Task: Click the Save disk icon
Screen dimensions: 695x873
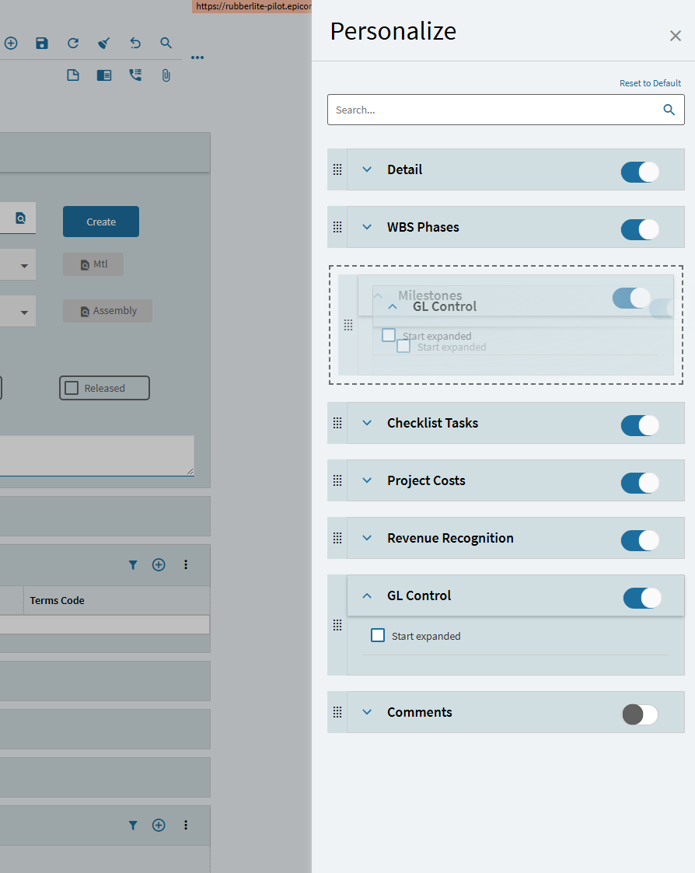Action: [42, 43]
